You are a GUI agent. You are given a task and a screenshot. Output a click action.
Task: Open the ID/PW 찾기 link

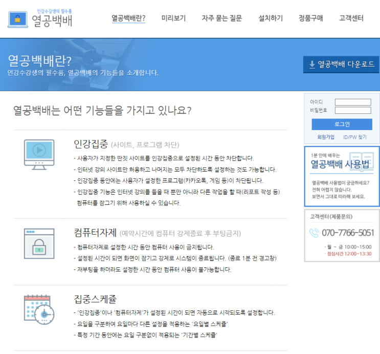click(x=355, y=137)
